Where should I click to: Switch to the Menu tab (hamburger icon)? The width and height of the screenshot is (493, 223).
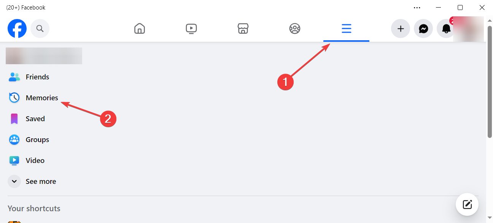pos(346,28)
